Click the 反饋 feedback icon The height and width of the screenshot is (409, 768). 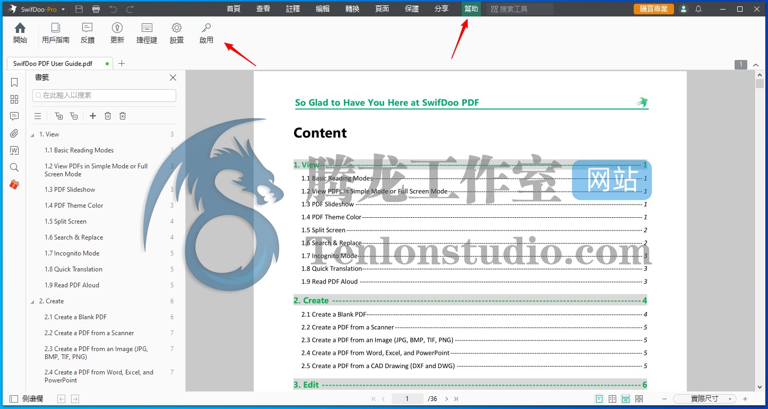pos(88,33)
